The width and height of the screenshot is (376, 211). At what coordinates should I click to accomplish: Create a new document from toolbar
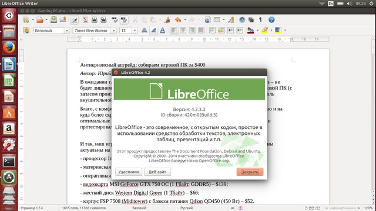tap(26, 20)
